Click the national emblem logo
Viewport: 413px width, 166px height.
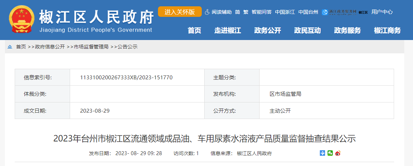click(22, 19)
